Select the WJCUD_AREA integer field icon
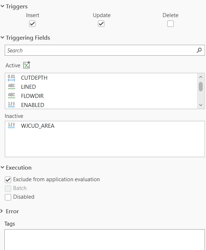 (x=12, y=126)
